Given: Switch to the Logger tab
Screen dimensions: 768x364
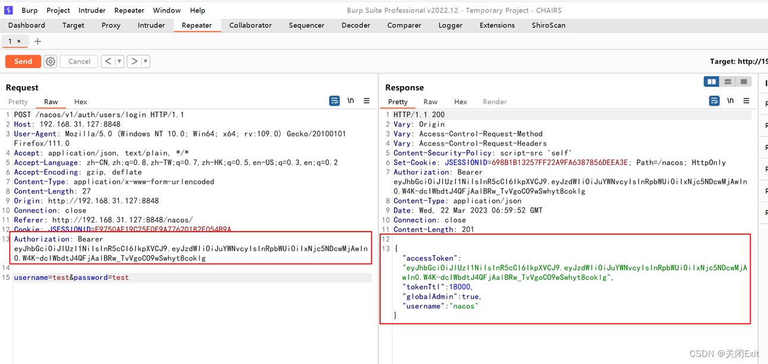Looking at the screenshot, I should tap(450, 25).
